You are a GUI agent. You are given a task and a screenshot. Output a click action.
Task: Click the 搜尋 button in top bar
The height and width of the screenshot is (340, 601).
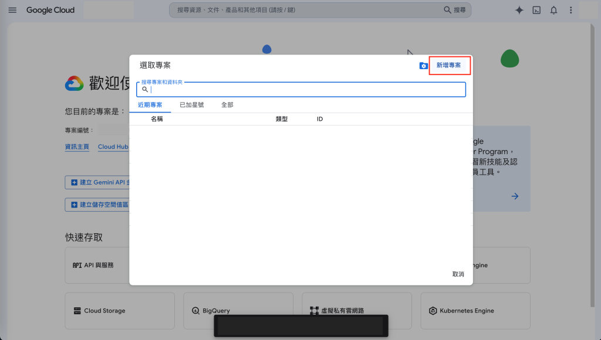click(x=455, y=10)
